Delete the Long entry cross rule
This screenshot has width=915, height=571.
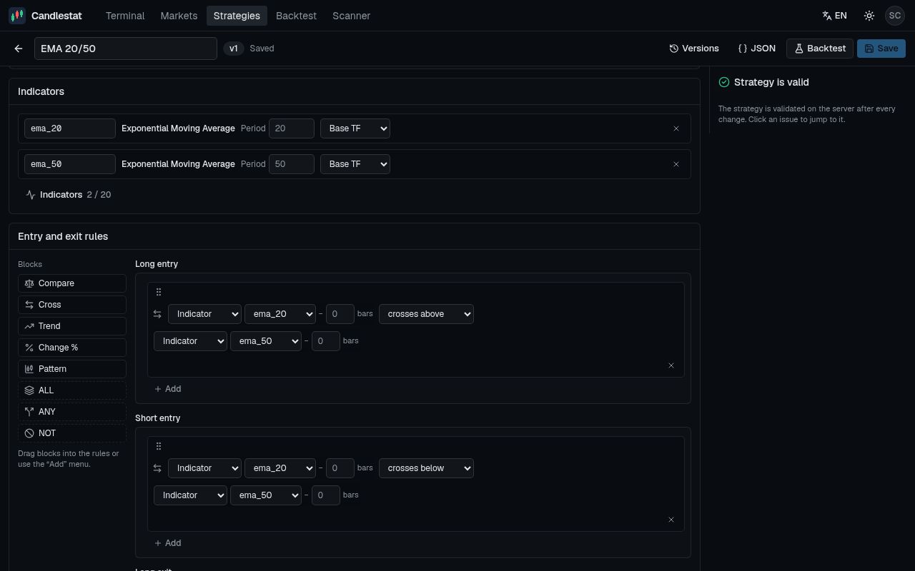tap(671, 365)
